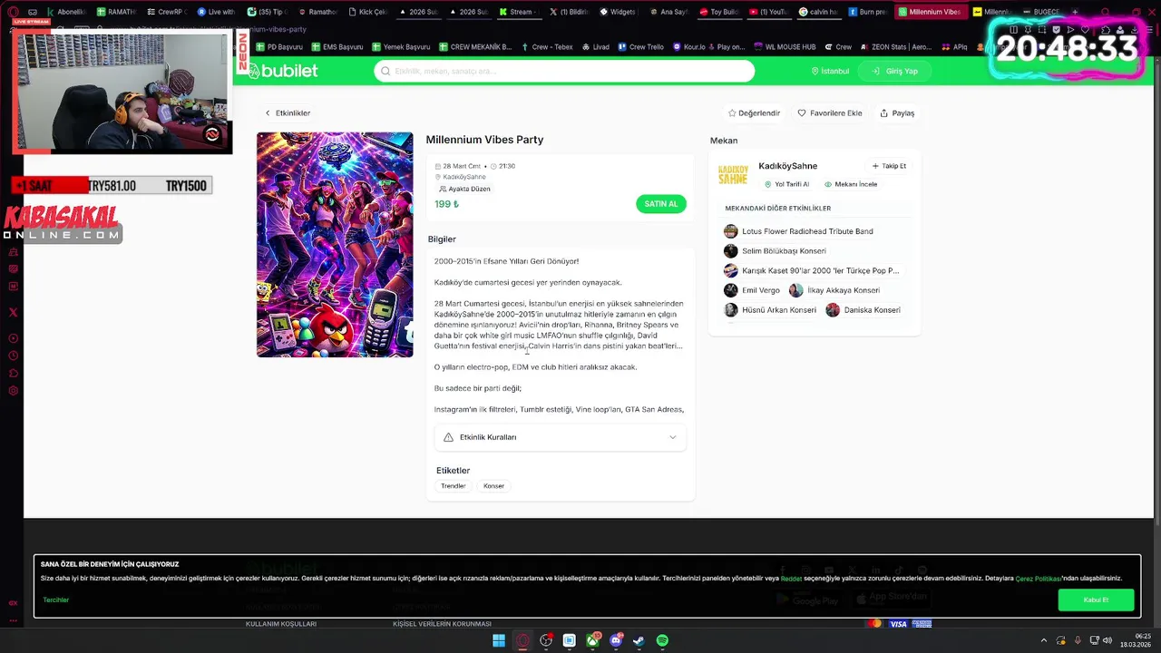
Task: Show hidden system tray icons chevron
Action: [x=1043, y=640]
